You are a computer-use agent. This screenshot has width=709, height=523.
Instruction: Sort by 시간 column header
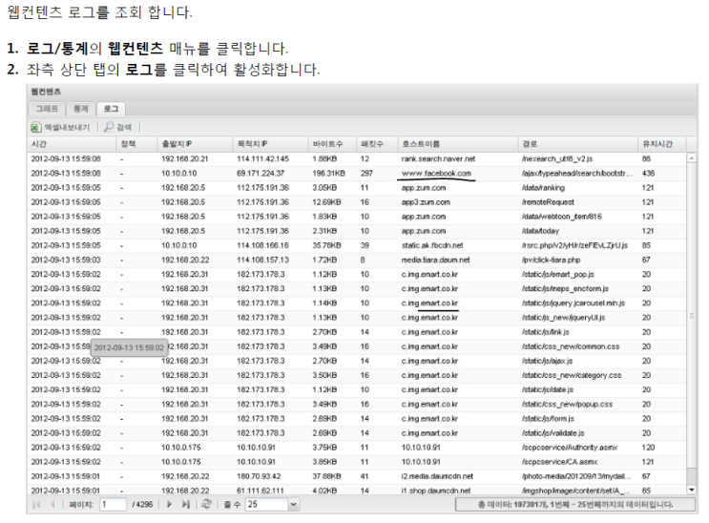(x=72, y=144)
